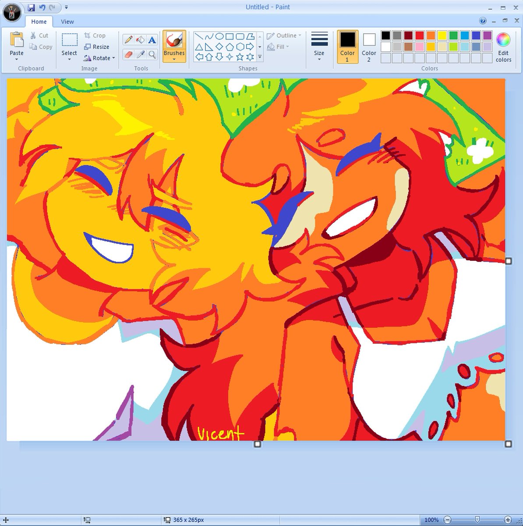
Task: Click the Undo arrow in title bar
Action: click(x=42, y=7)
